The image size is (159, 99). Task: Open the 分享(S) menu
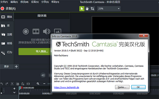45,2
